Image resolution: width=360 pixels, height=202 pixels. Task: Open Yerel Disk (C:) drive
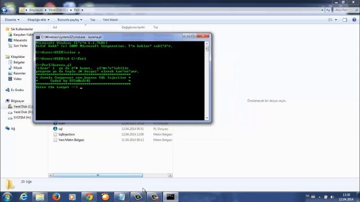click(x=22, y=107)
